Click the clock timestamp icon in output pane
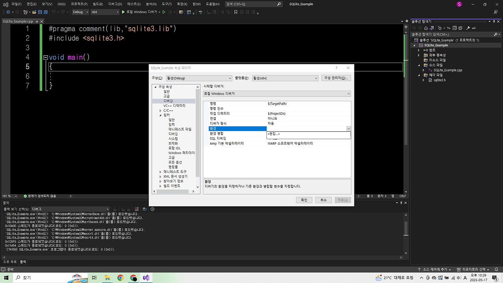The height and width of the screenshot is (283, 503). tap(152, 209)
